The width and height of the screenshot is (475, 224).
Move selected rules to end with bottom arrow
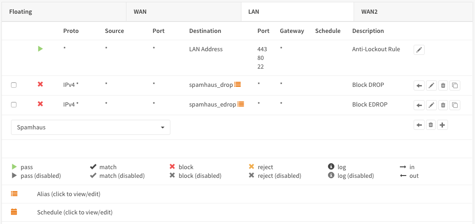(419, 125)
